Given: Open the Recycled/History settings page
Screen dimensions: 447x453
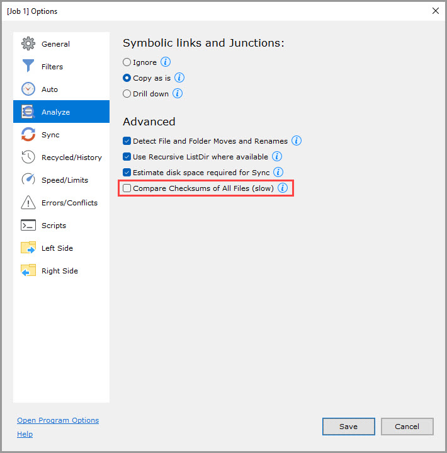Looking at the screenshot, I should click(x=71, y=158).
